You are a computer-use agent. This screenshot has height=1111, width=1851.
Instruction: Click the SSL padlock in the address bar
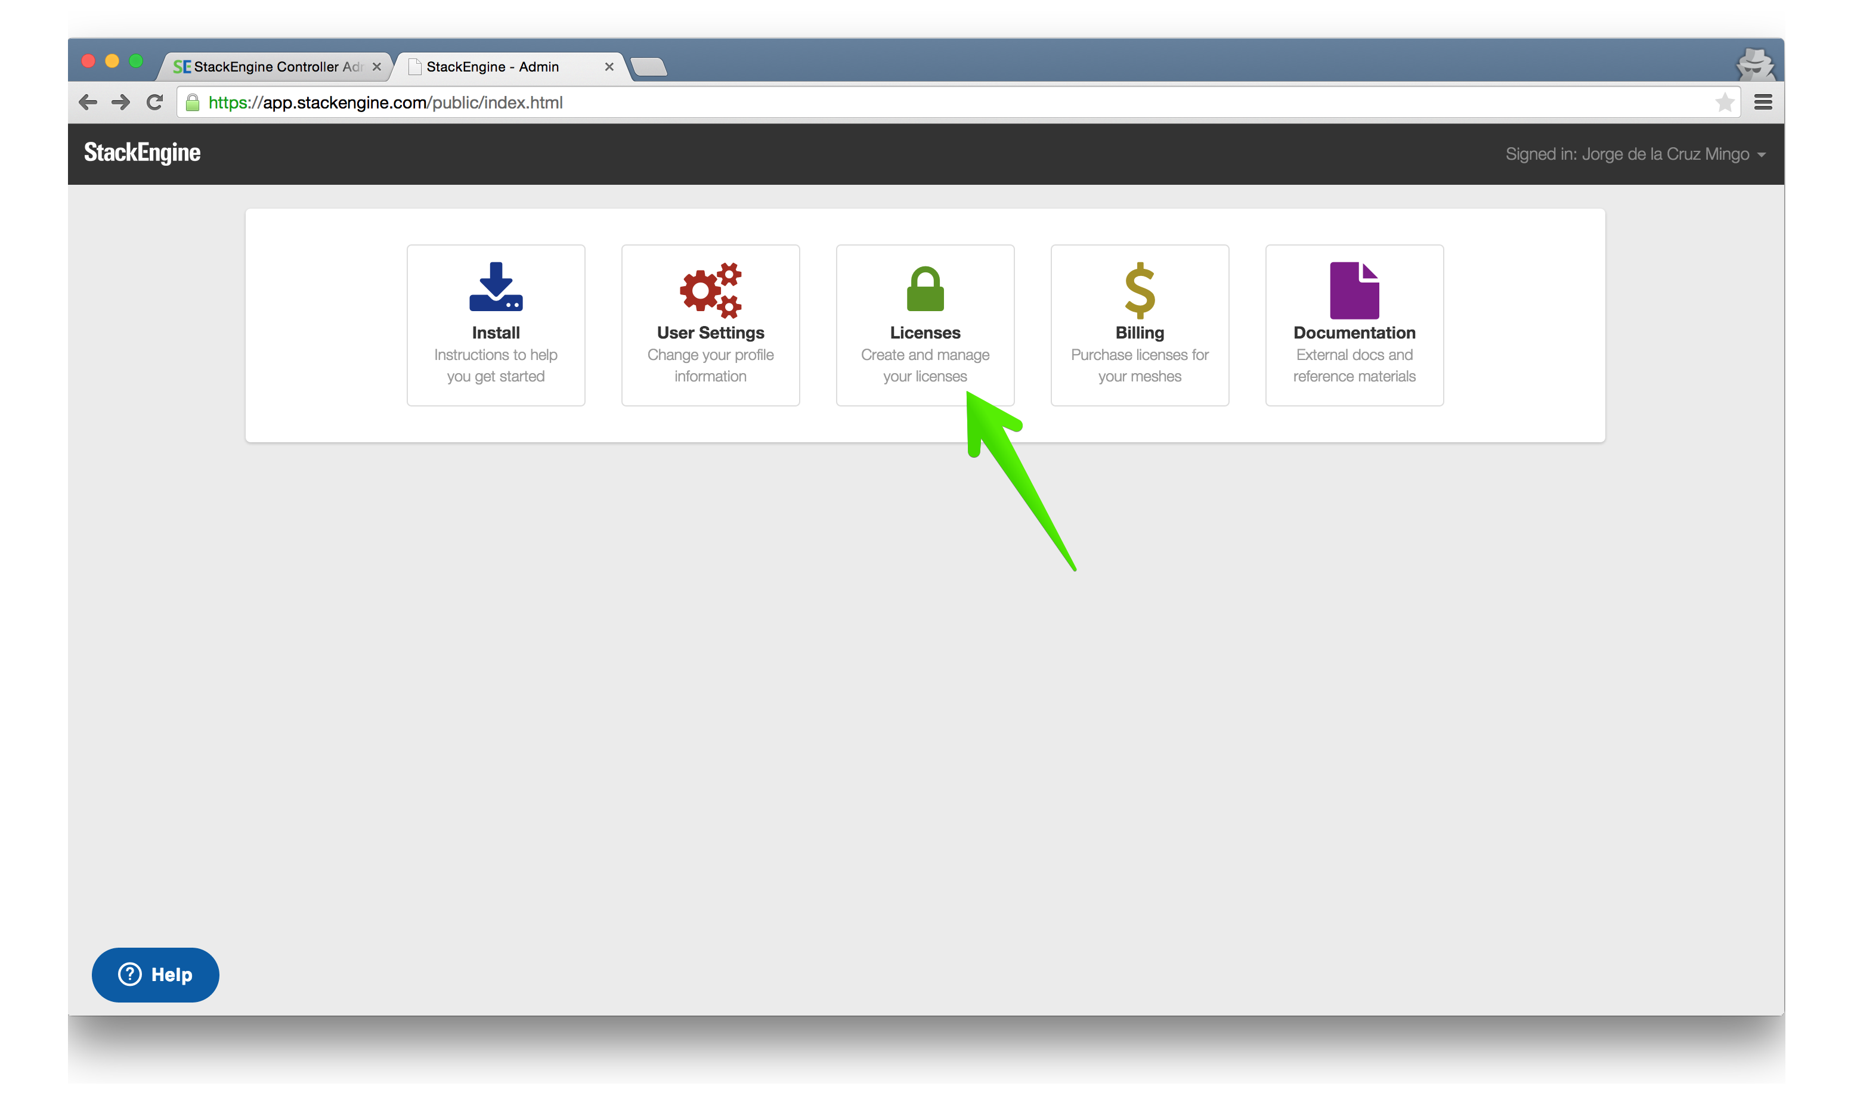[193, 103]
